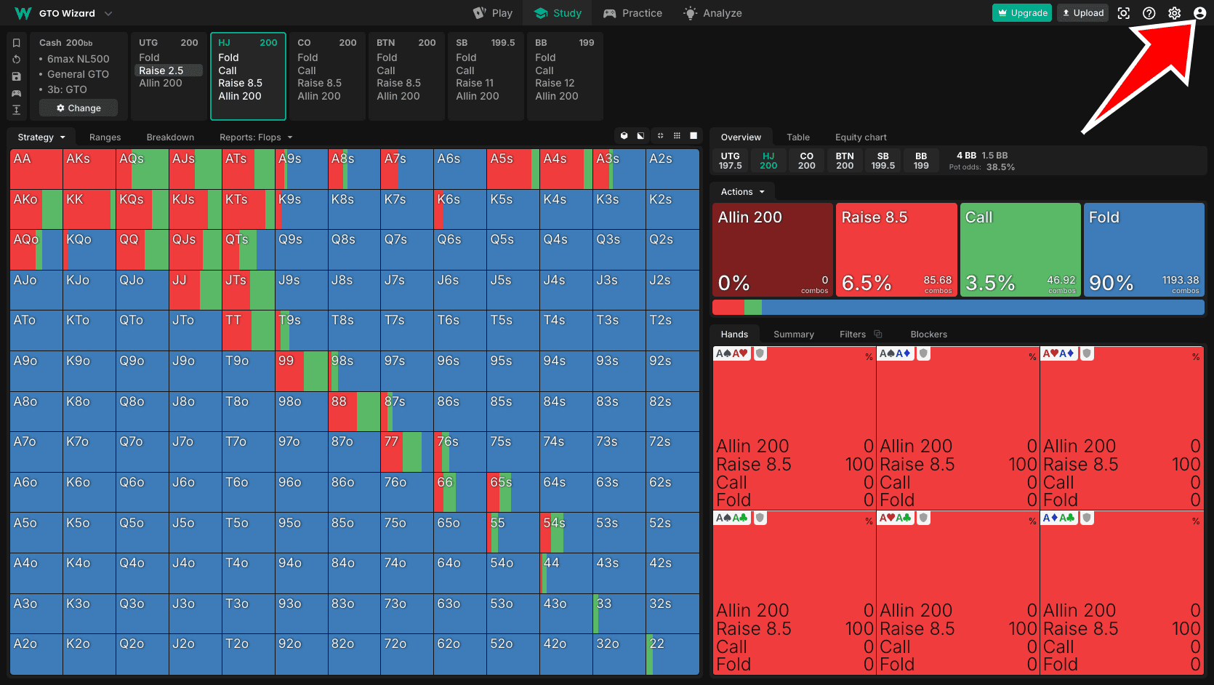Switch matrix to dotted grid view

(677, 136)
